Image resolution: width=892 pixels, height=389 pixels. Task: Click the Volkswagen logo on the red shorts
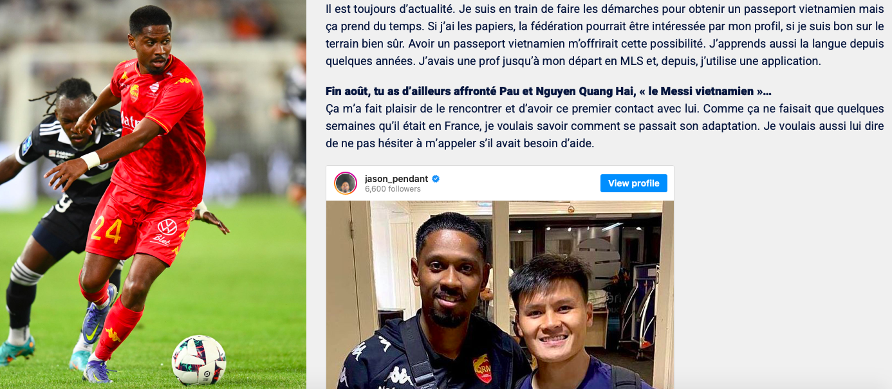pos(167,226)
